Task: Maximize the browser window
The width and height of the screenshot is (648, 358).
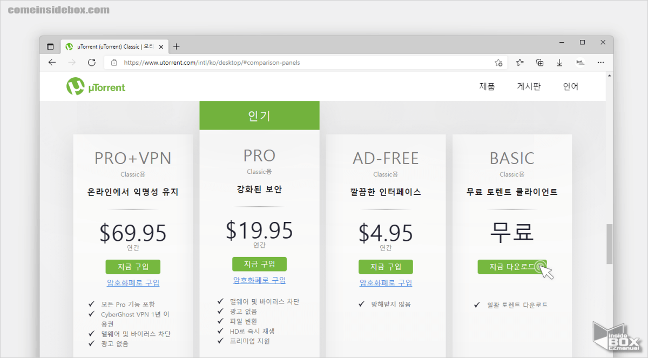Action: click(x=582, y=42)
